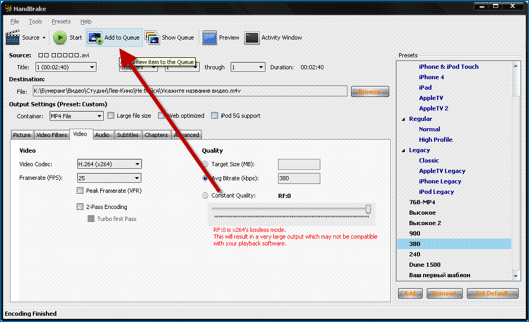Image resolution: width=529 pixels, height=322 pixels.
Task: Toggle Web optimized checkbox
Action: (x=161, y=116)
